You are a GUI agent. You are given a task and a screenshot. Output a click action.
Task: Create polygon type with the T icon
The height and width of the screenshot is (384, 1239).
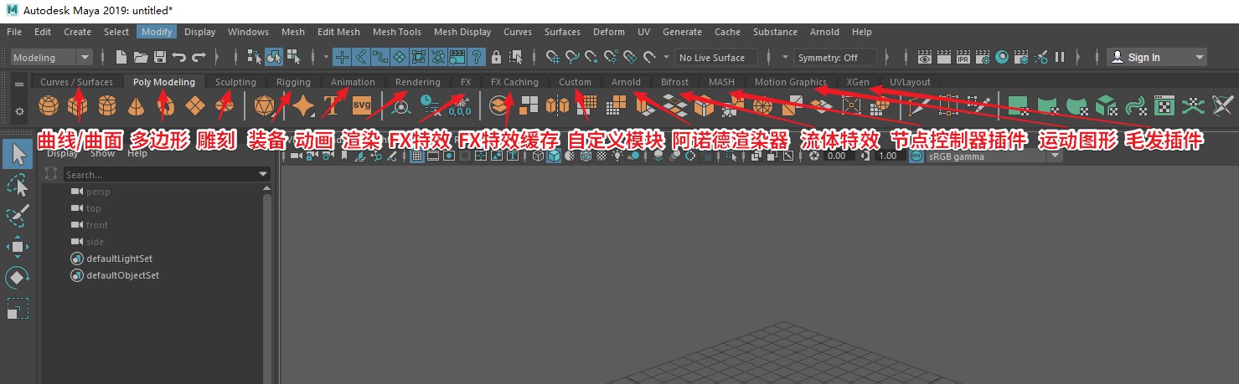332,106
